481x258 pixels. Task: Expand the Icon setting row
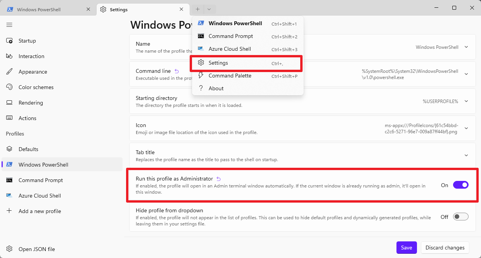tap(466, 128)
